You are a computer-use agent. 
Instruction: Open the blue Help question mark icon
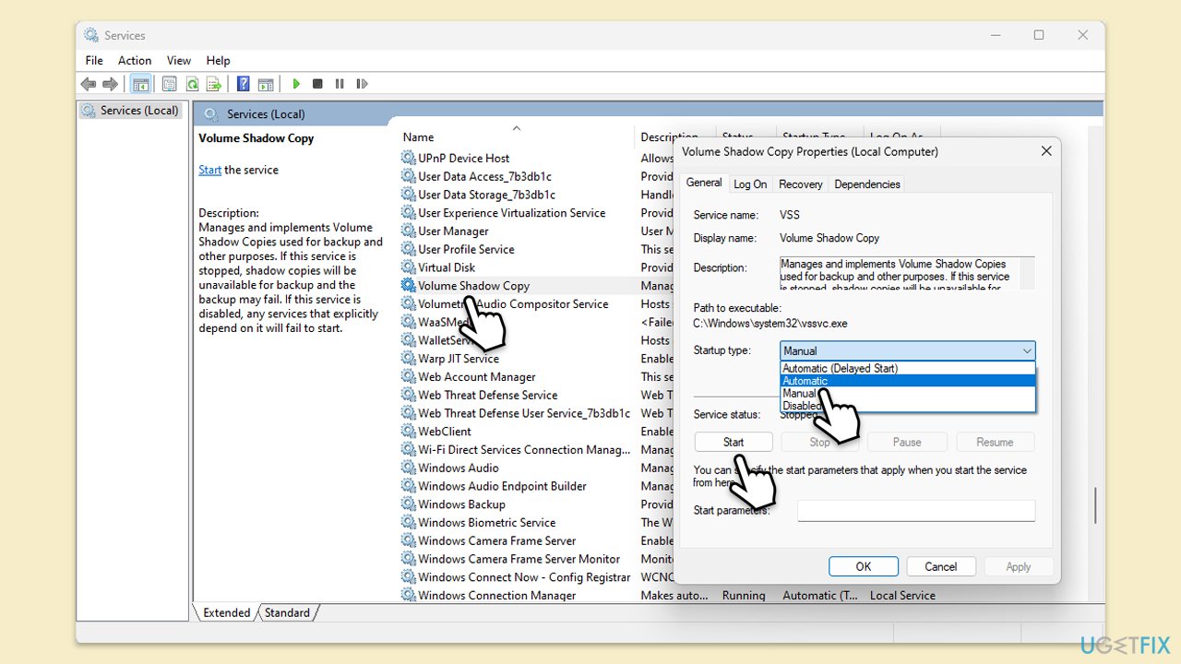click(244, 84)
